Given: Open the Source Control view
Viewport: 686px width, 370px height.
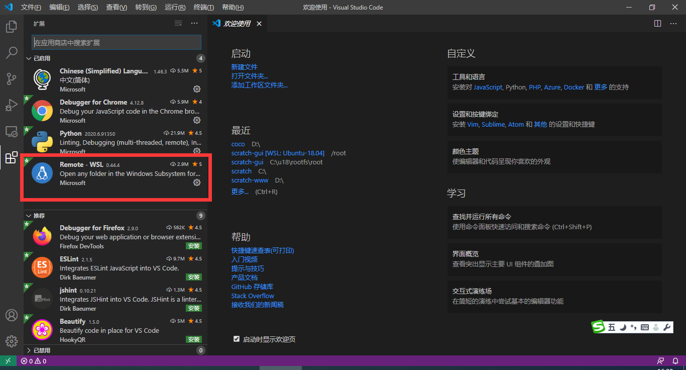Looking at the screenshot, I should pyautogui.click(x=11, y=78).
